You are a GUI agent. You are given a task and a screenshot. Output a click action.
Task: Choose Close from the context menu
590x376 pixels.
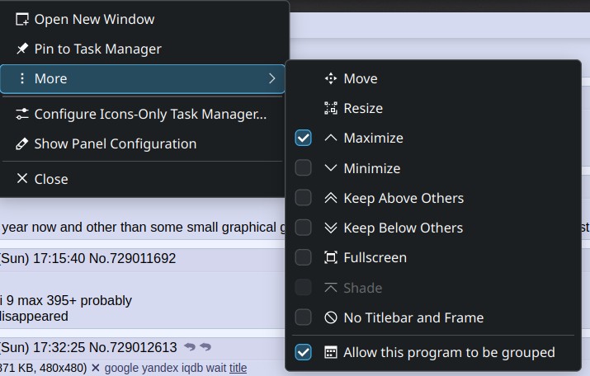[x=142, y=179]
